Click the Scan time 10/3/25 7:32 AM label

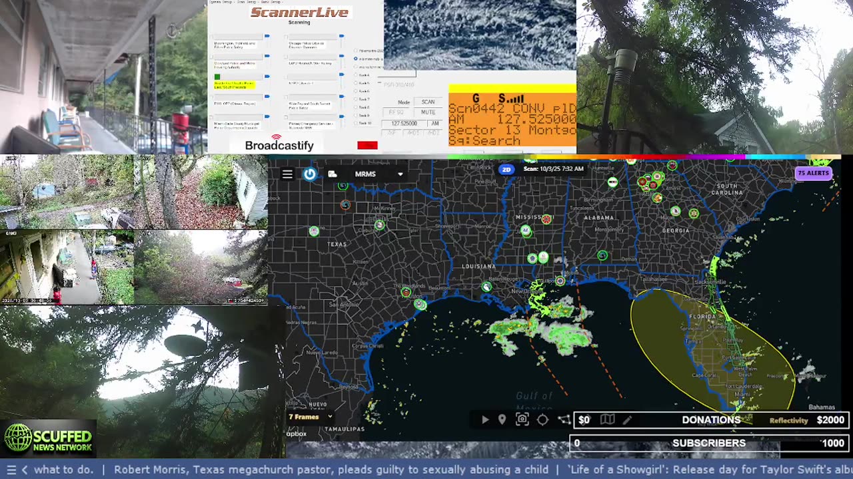point(553,169)
